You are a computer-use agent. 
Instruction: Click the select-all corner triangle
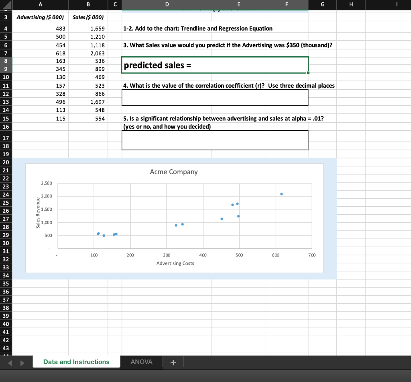pyautogui.click(x=6, y=5)
